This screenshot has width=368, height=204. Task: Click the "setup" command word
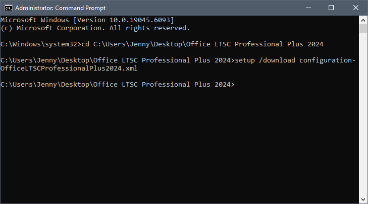coord(245,60)
